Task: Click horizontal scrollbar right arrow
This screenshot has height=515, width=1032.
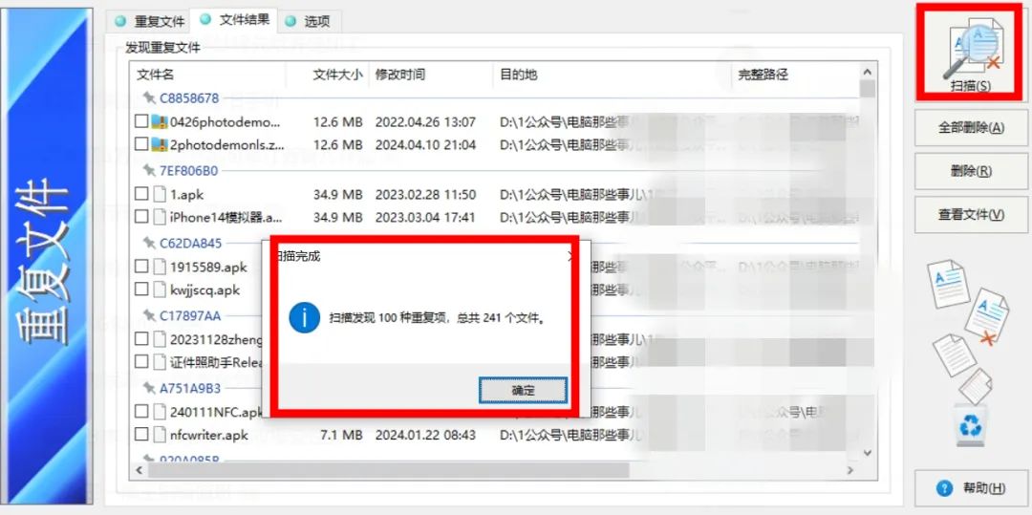Action: coord(850,470)
